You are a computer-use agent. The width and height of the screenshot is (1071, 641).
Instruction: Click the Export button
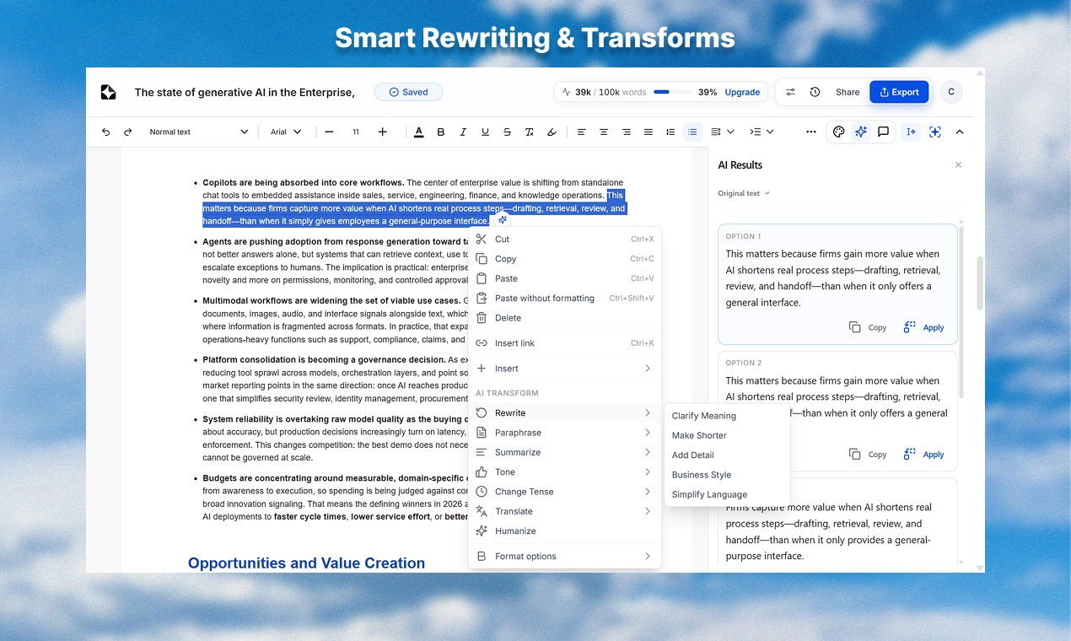pyautogui.click(x=899, y=92)
